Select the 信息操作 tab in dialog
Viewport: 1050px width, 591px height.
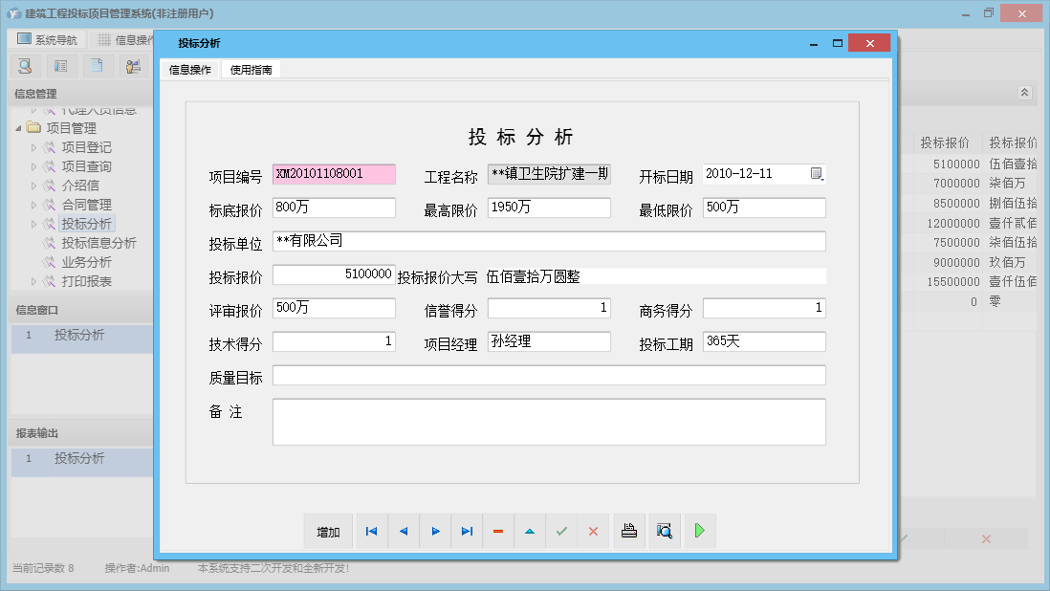coord(190,70)
